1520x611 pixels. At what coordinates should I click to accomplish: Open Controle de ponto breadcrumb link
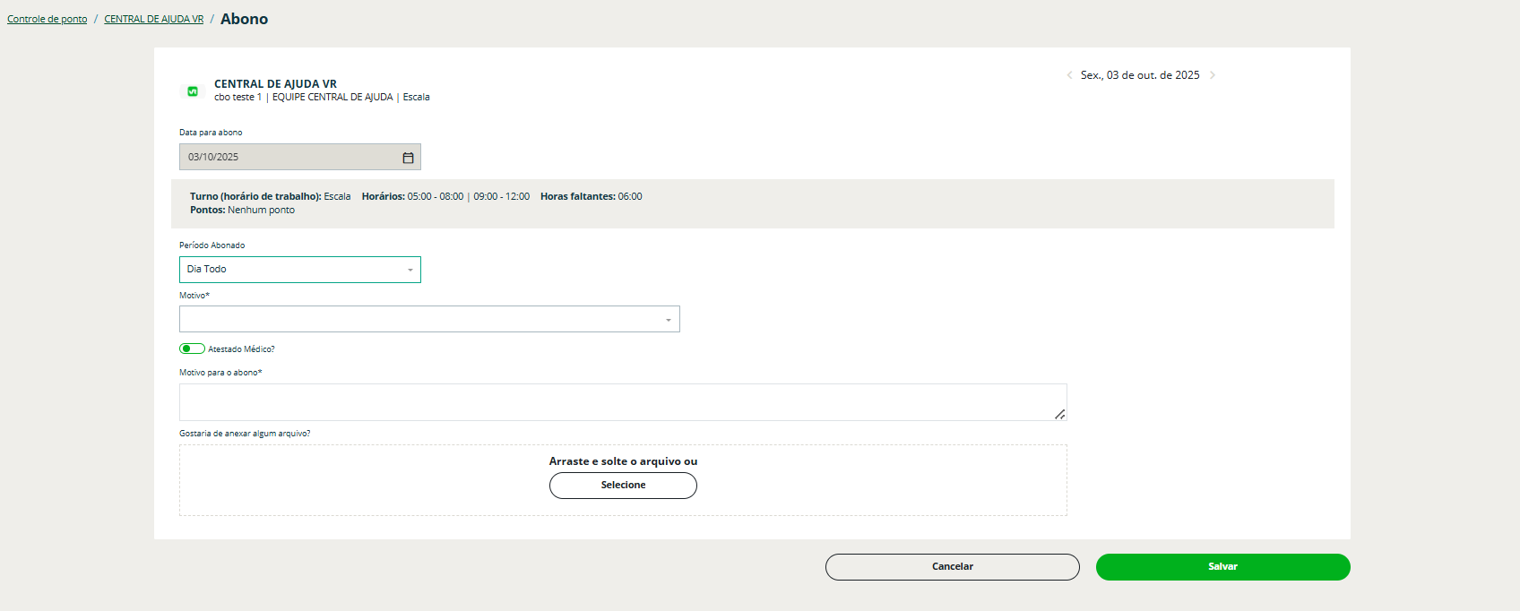tap(47, 19)
